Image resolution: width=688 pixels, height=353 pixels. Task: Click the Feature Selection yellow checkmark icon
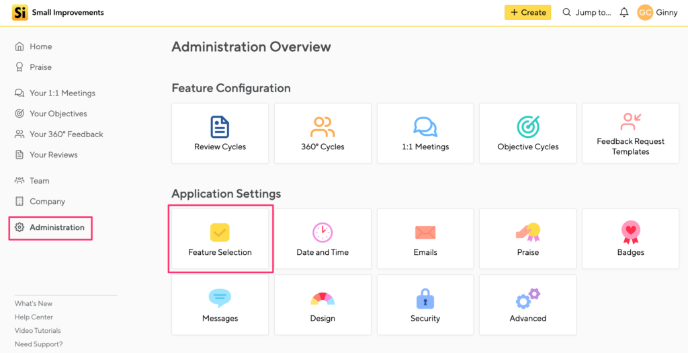coord(220,232)
